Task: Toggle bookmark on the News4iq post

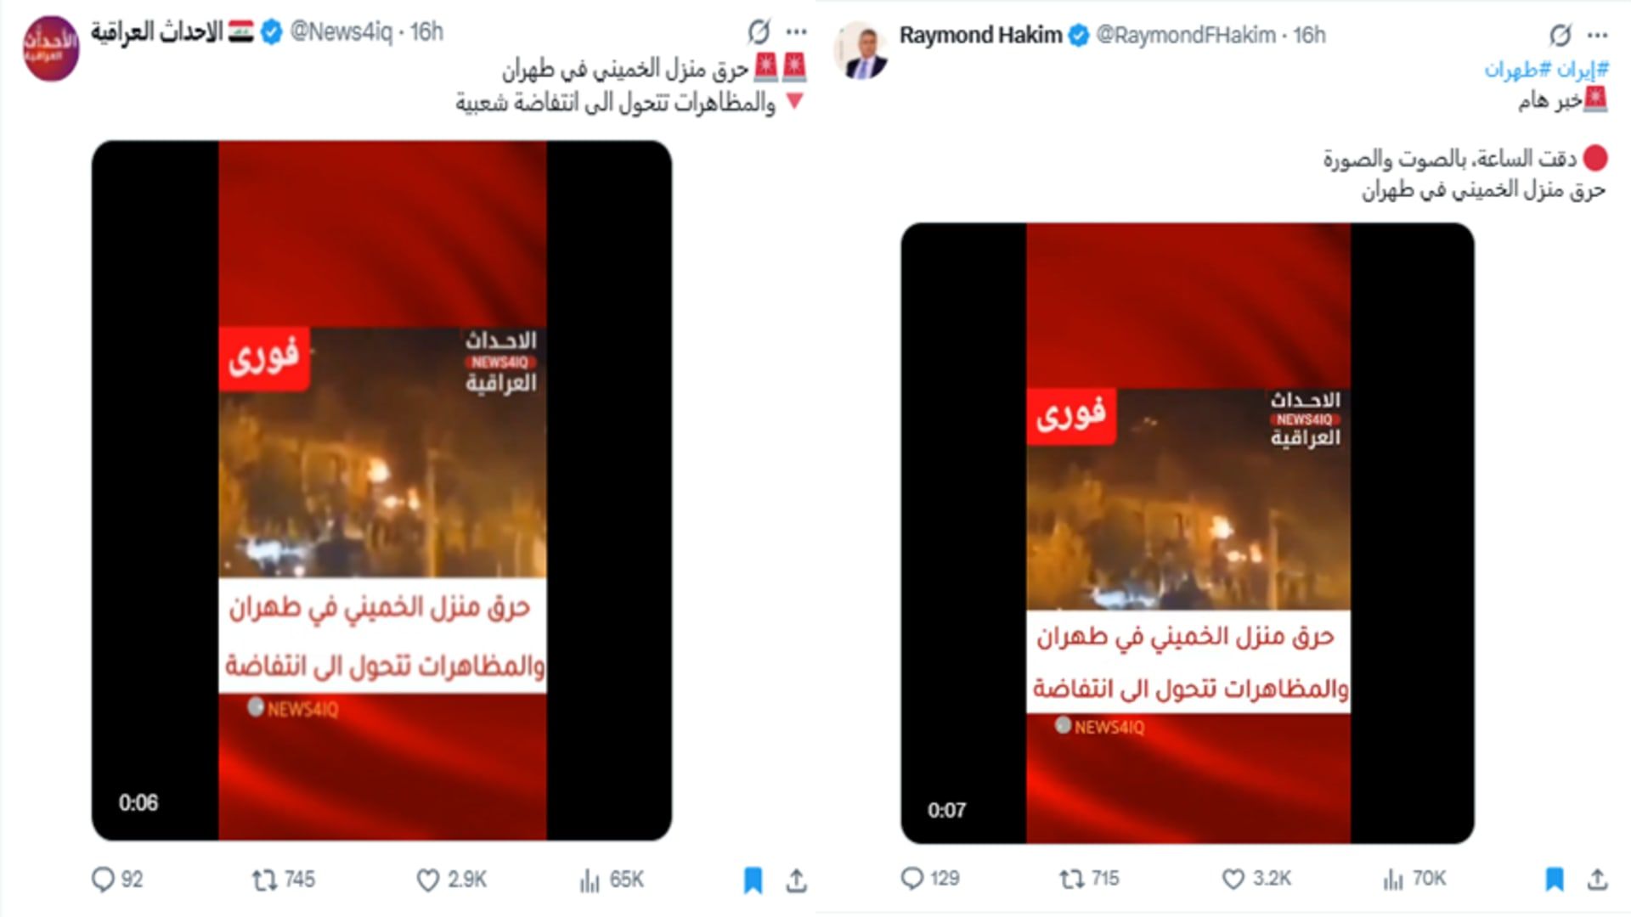Action: click(x=753, y=880)
